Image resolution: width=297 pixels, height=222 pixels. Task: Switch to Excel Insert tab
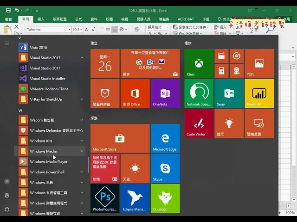coord(41,19)
